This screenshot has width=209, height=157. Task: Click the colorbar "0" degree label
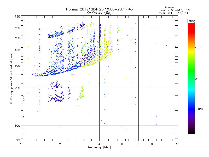click(196, 78)
